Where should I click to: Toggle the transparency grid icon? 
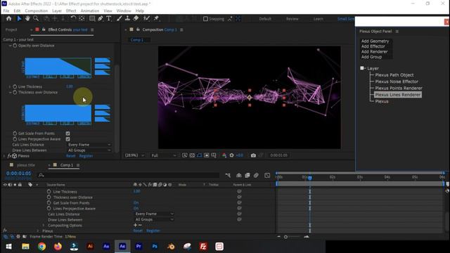pos(192,155)
